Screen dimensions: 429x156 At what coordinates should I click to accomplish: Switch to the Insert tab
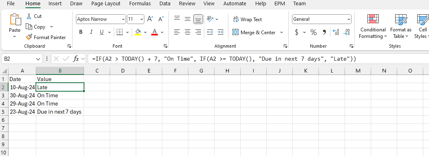55,4
